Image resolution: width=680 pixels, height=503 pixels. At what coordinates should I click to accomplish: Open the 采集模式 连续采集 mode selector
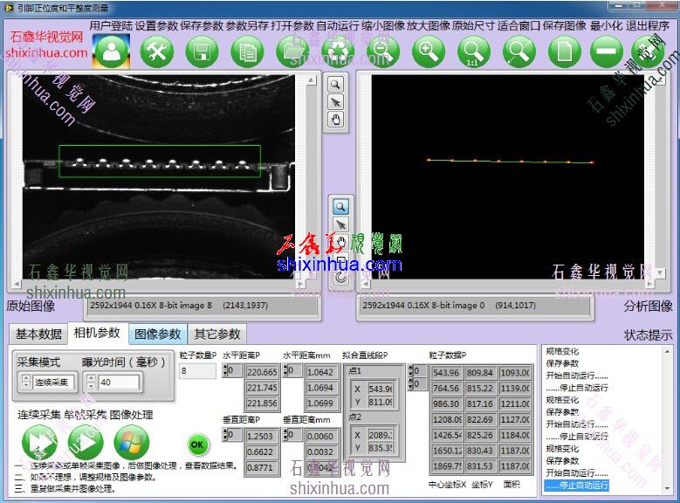54,382
